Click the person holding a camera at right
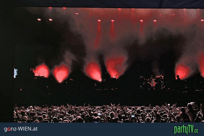 [x=193, y=112]
